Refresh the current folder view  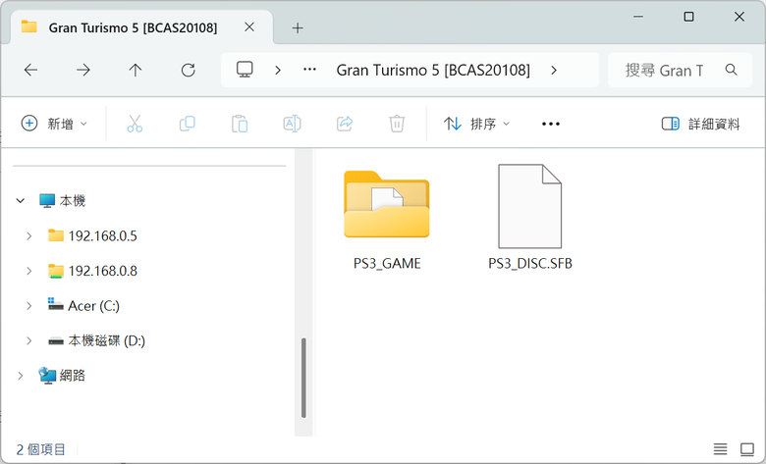pyautogui.click(x=189, y=71)
